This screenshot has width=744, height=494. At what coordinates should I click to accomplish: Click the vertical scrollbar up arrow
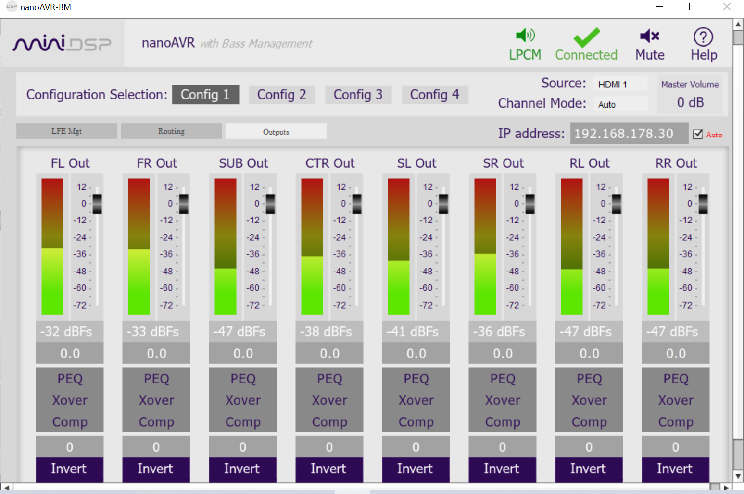738,24
